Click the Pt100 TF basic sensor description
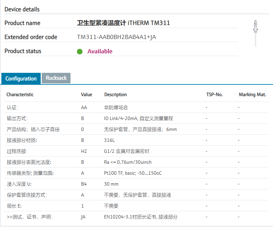This screenshot has width=273, height=227. (x=133, y=173)
